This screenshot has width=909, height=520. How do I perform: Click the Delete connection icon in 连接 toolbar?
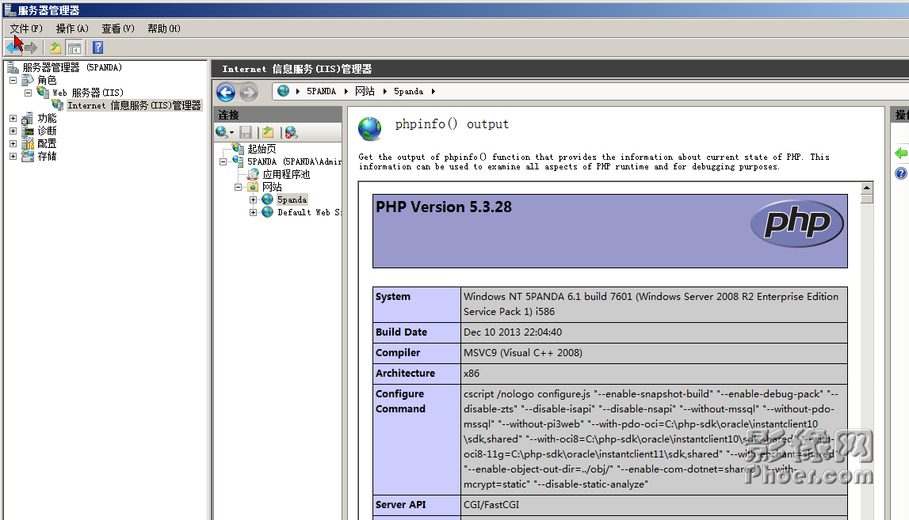[291, 133]
